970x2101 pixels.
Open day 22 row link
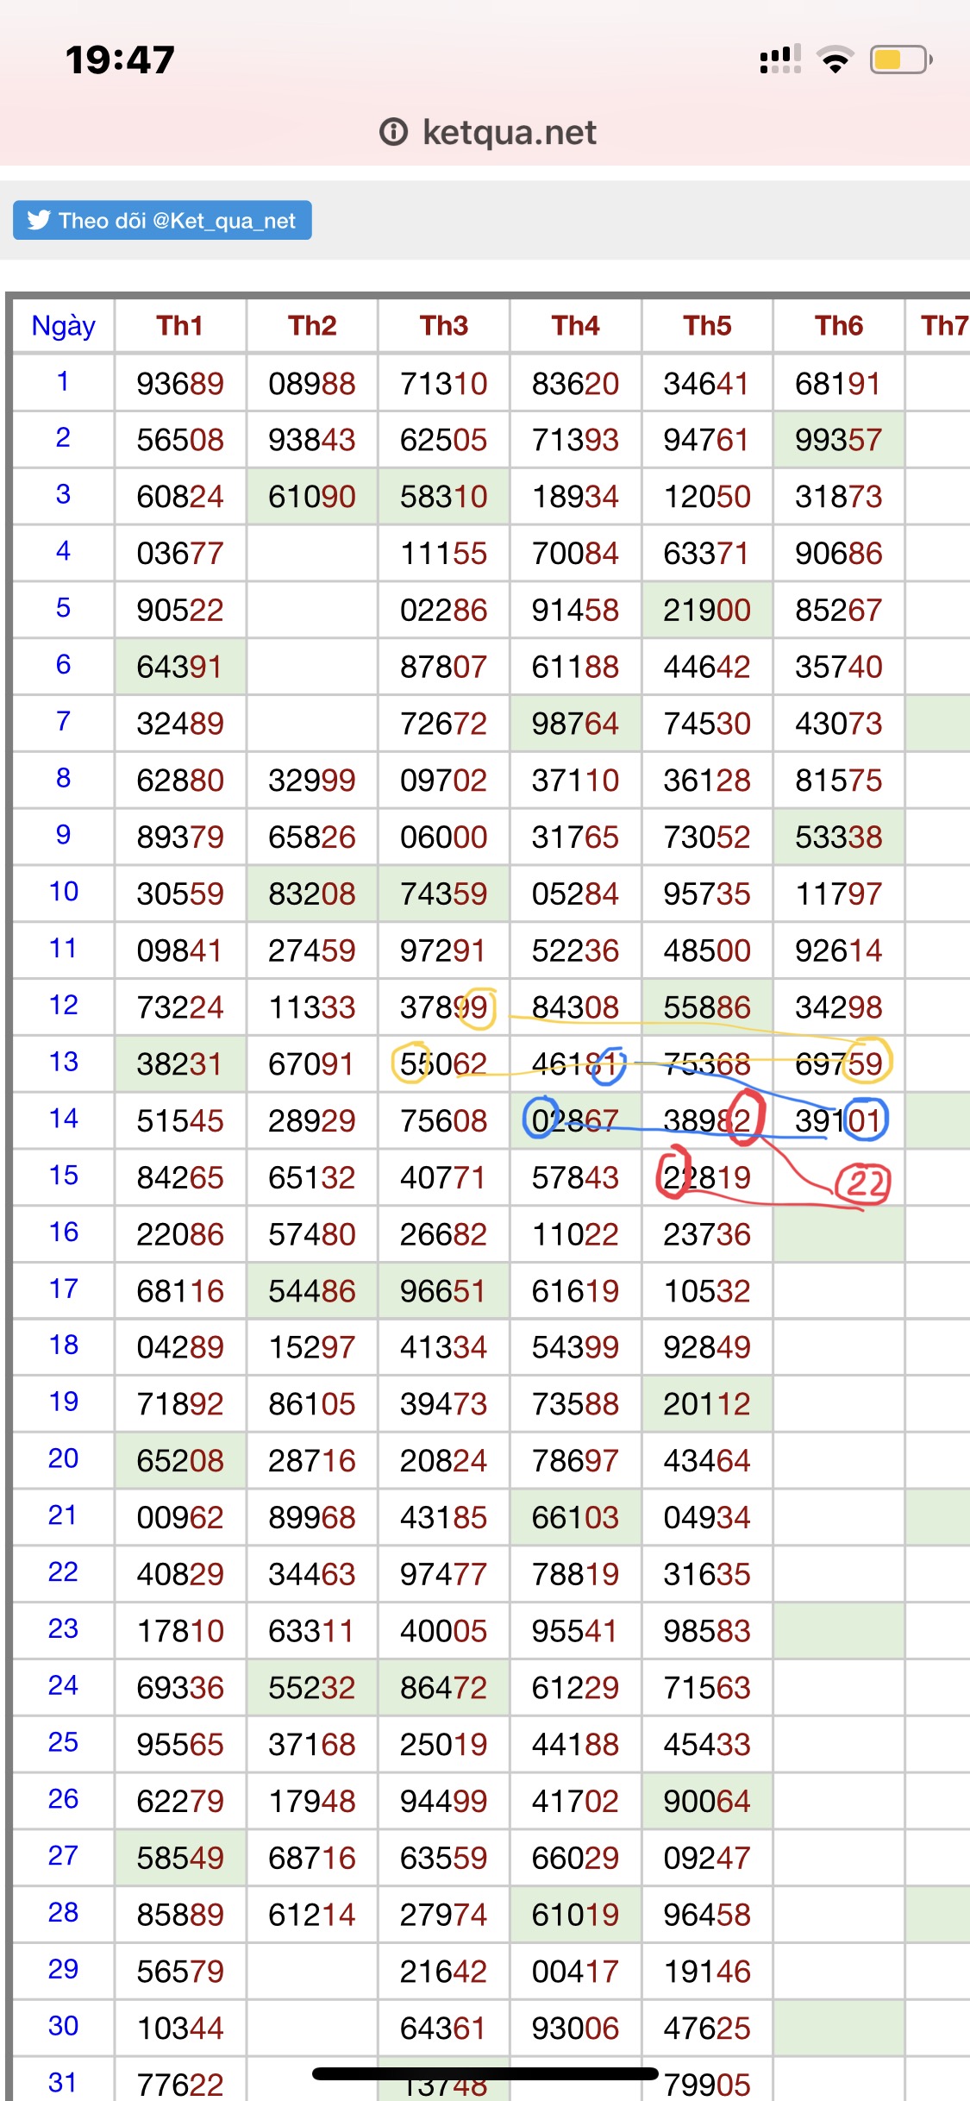63,1572
